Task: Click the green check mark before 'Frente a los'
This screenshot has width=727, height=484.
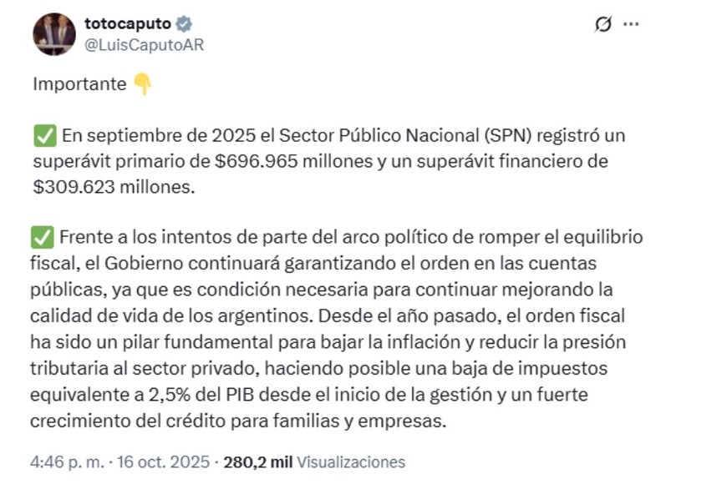Action: (43, 237)
